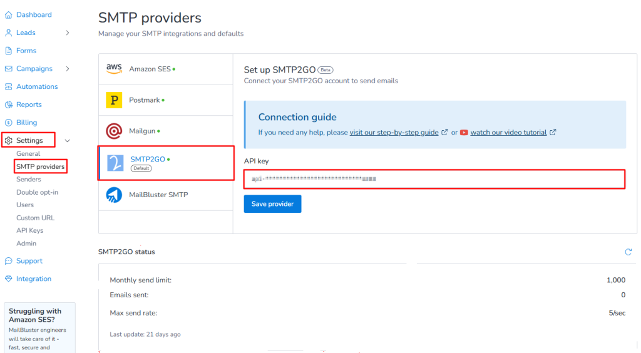Click external link icon after video tutorial
This screenshot has width=641, height=353.
click(x=553, y=133)
